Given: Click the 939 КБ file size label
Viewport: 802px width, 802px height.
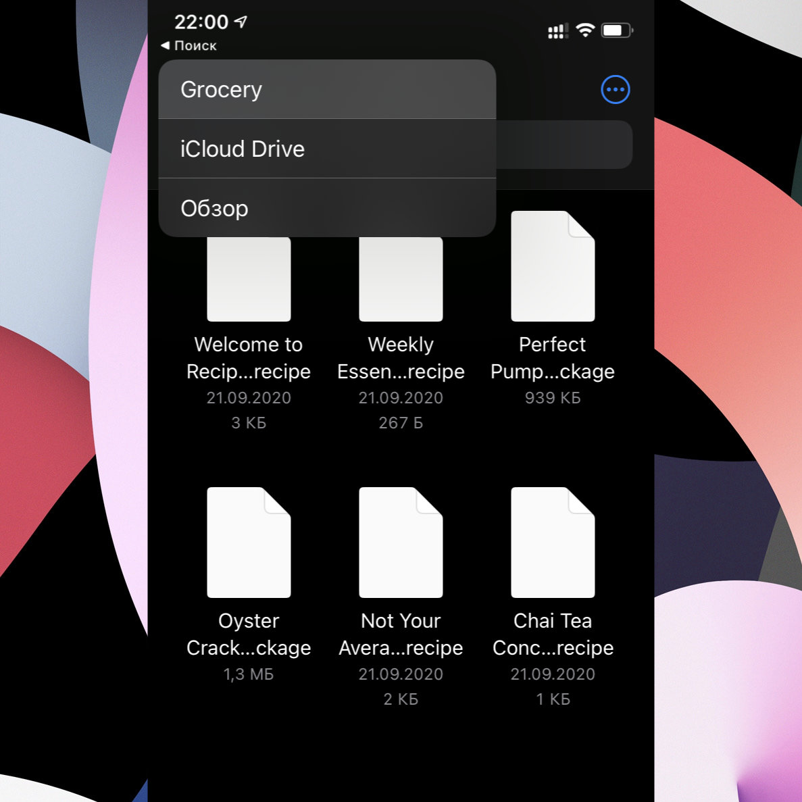Looking at the screenshot, I should point(553,398).
